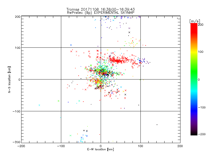Click the colorbar's black bottom near -200
Viewport: 212px width, 159px height.
click(194, 133)
